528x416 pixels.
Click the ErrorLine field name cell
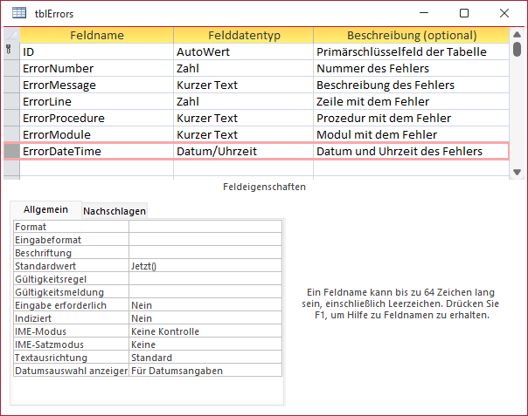(x=97, y=101)
